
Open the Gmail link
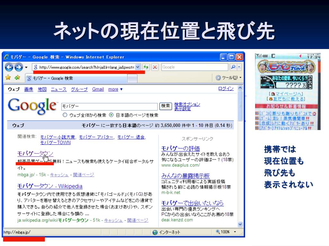pos(98,89)
